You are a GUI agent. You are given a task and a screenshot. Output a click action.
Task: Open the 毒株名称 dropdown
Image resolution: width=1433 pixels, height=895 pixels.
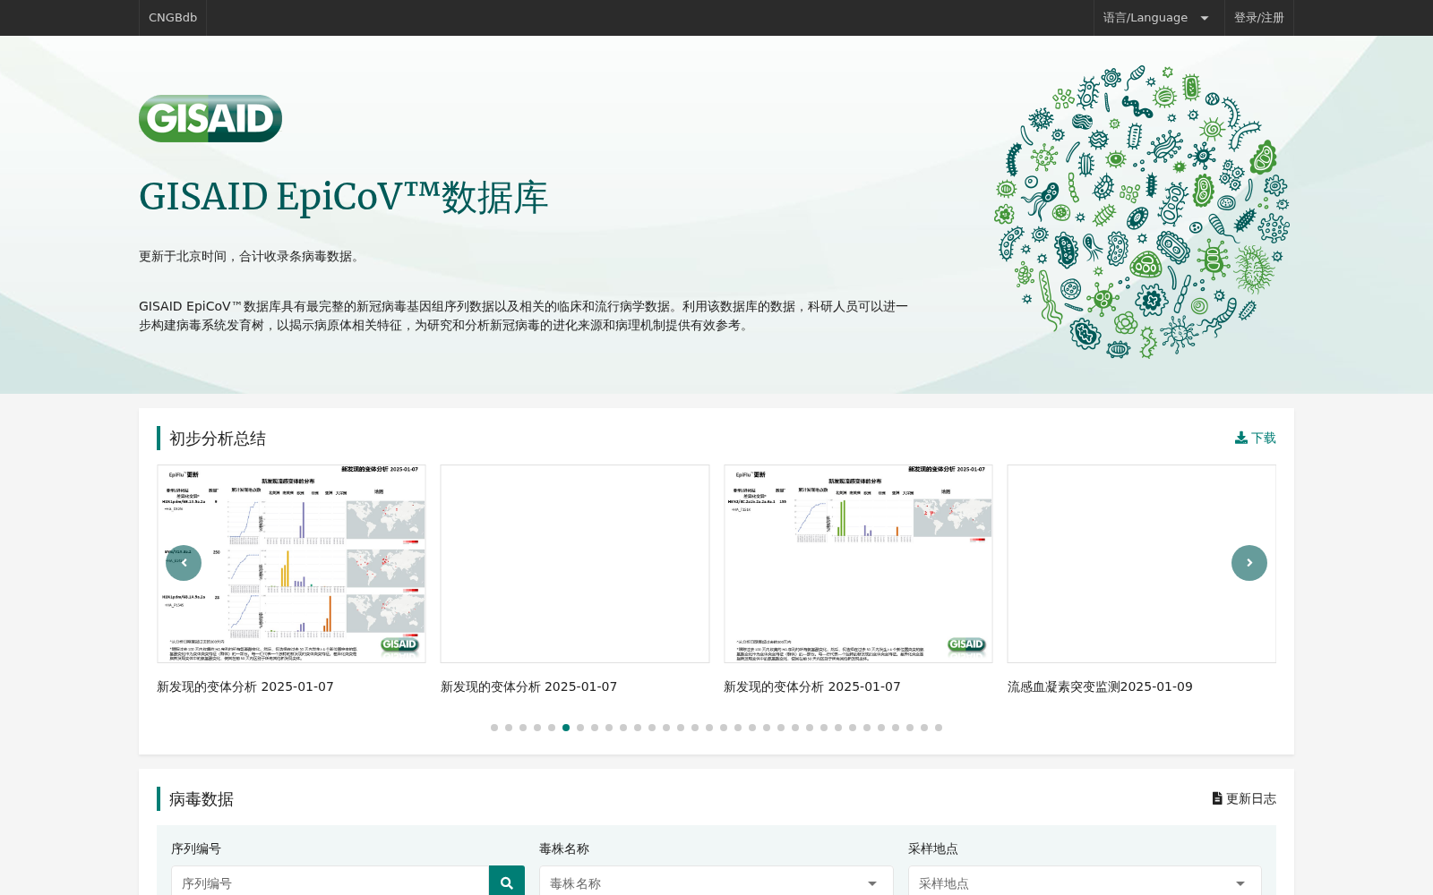pos(716,882)
